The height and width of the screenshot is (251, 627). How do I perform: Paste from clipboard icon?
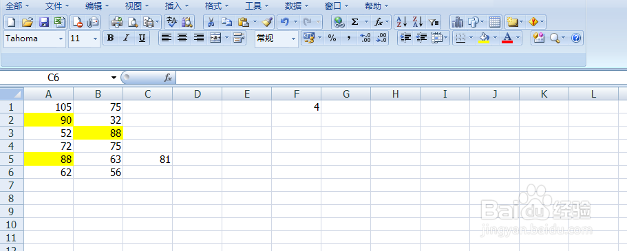tap(243, 22)
